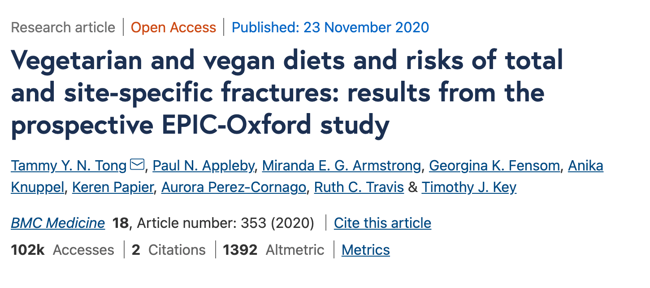This screenshot has width=650, height=288.
Task: View Ruth C. Travis author info
Action: 359,187
